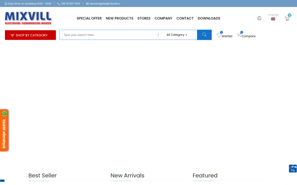
Task: Open Downloads menu item
Action: 209,18
